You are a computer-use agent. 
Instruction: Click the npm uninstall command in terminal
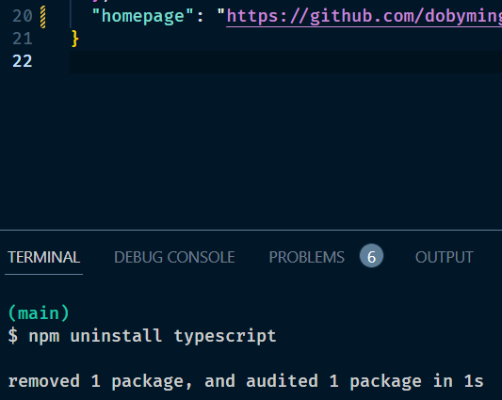[153, 336]
